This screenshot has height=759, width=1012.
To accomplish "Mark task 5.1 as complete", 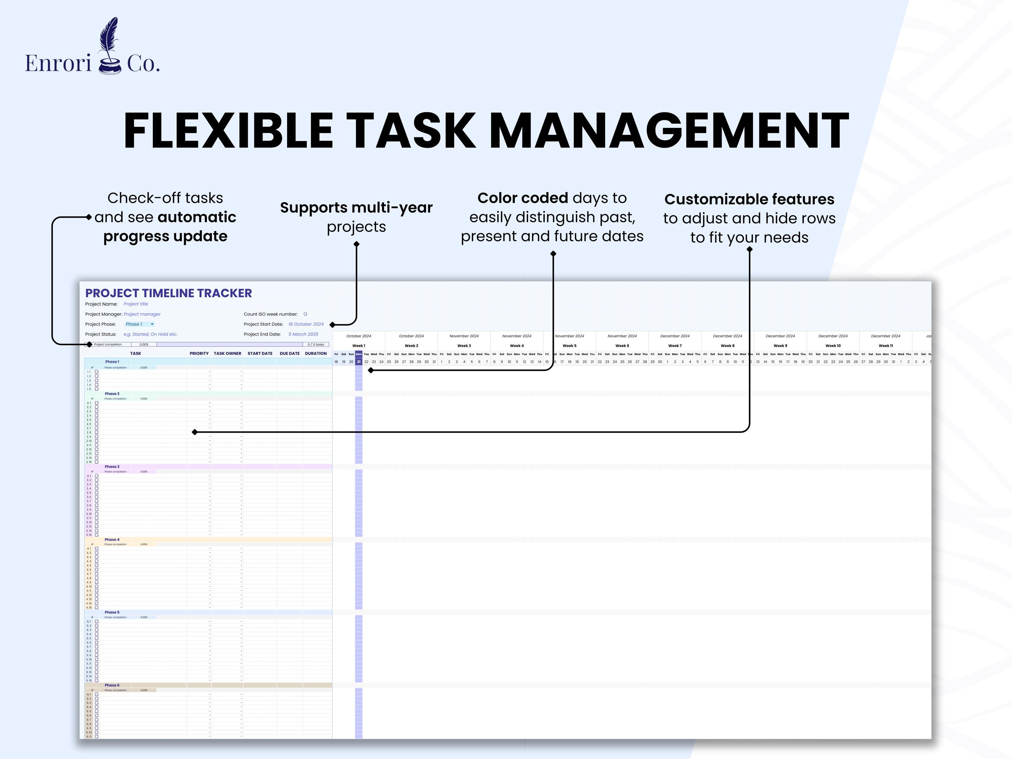I will (x=96, y=621).
